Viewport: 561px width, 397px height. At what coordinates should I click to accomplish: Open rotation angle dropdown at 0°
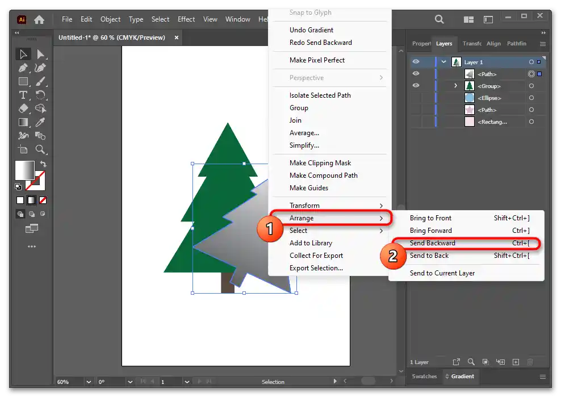point(130,382)
